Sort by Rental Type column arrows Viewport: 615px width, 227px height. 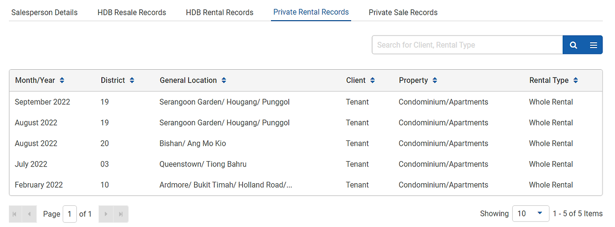[x=576, y=80]
